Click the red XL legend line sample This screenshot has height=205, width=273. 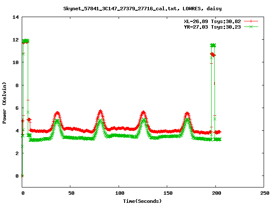251,21
